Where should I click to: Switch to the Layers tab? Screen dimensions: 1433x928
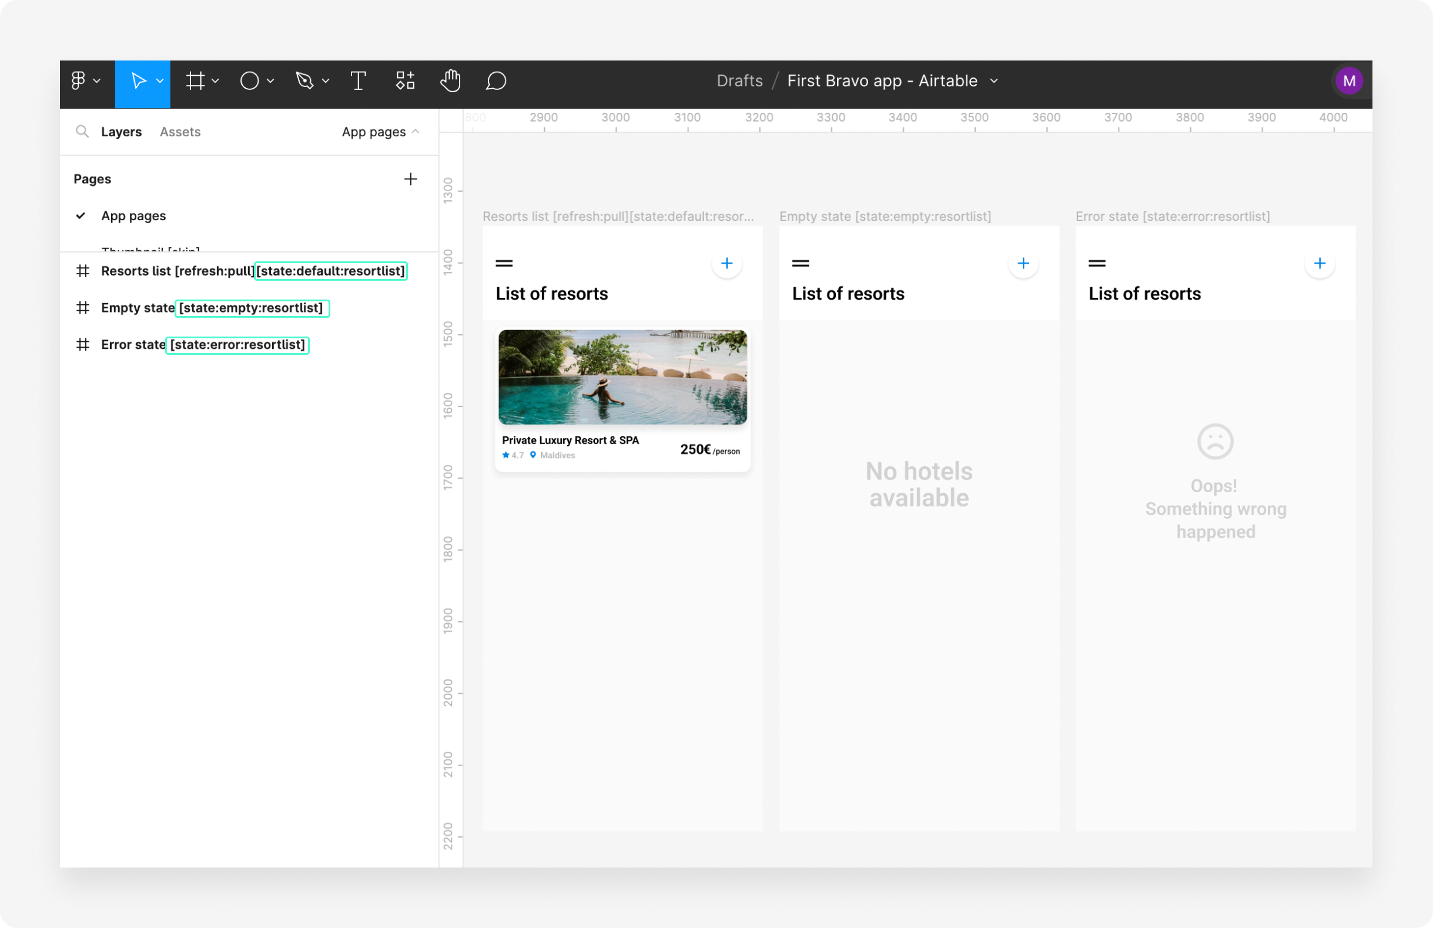(121, 132)
